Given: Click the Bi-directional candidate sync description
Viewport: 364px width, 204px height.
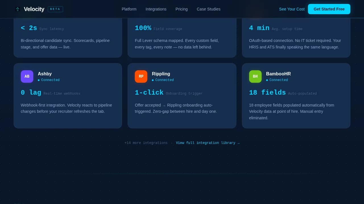Looking at the screenshot, I should [x=65, y=44].
